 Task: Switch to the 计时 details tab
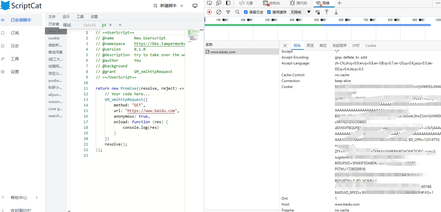coord(356,46)
